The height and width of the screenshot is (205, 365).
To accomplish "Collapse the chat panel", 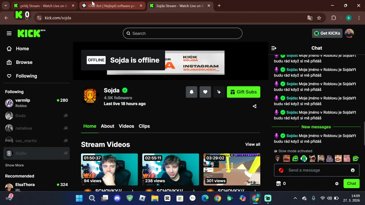I will tap(274, 48).
